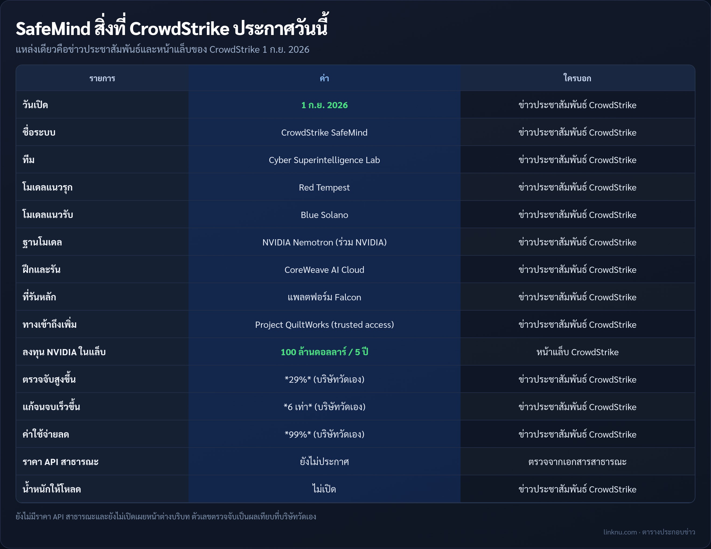Click the 'ราคา API สาธารณะ' row label
This screenshot has width=711, height=549.
click(x=60, y=462)
